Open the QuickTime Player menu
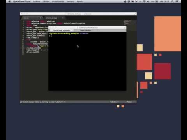This screenshot has width=187, height=140. pyautogui.click(x=22, y=2)
